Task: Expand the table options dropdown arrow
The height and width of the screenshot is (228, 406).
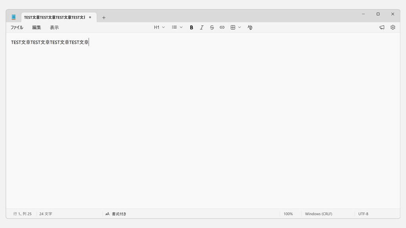Action: point(239,27)
